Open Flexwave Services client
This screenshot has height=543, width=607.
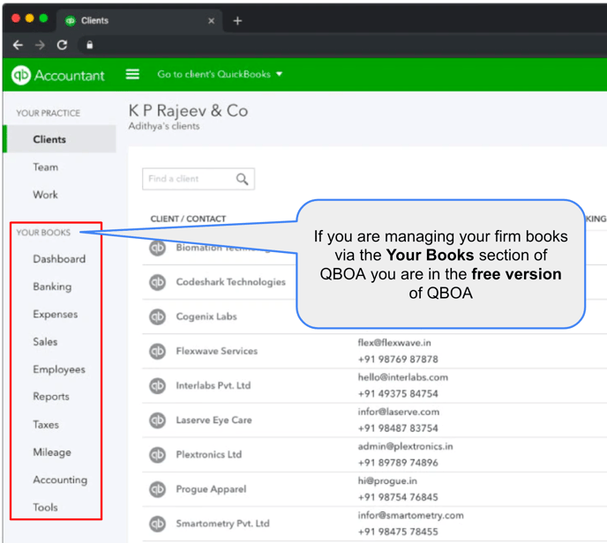point(217,351)
